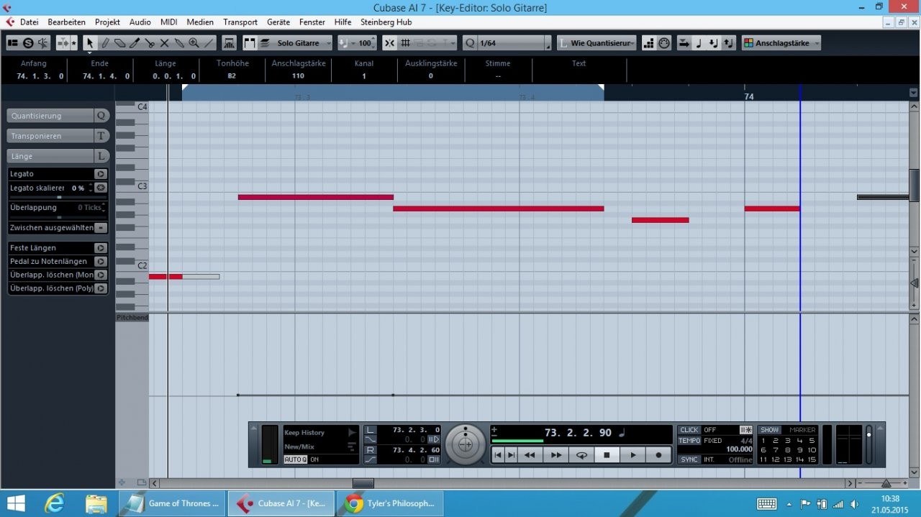The height and width of the screenshot is (517, 921).
Task: Apply the Legato function
Action: pos(101,174)
